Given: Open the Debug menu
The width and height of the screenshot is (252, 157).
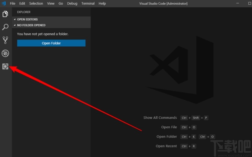Looking at the screenshot, I should click(x=72, y=3).
